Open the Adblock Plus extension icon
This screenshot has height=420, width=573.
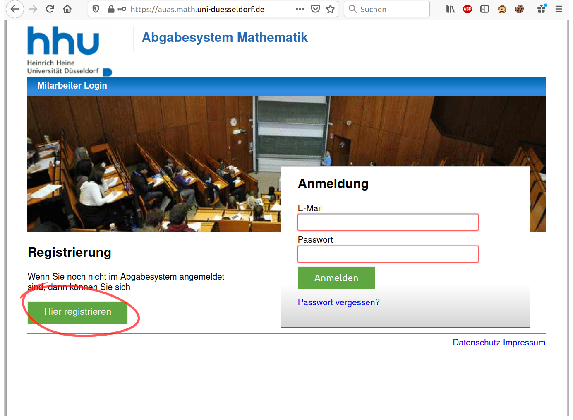pyautogui.click(x=468, y=9)
